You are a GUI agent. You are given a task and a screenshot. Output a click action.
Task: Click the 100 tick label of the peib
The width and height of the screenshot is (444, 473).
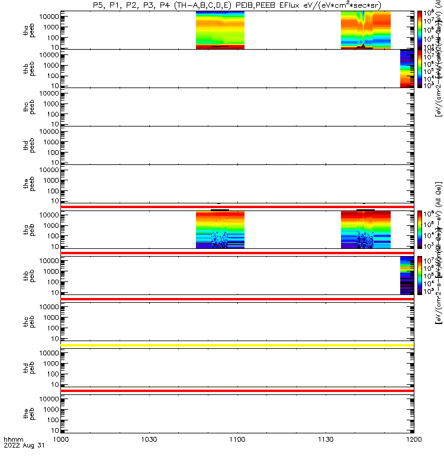53,420
